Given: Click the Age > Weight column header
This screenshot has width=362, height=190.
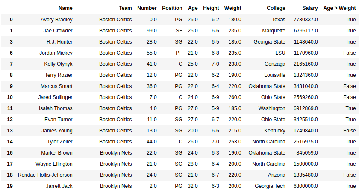Looking at the screenshot, I should (339, 8).
